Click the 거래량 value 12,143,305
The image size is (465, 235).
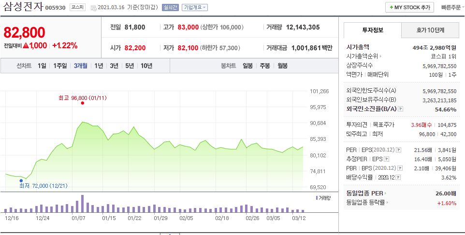pos(303,27)
